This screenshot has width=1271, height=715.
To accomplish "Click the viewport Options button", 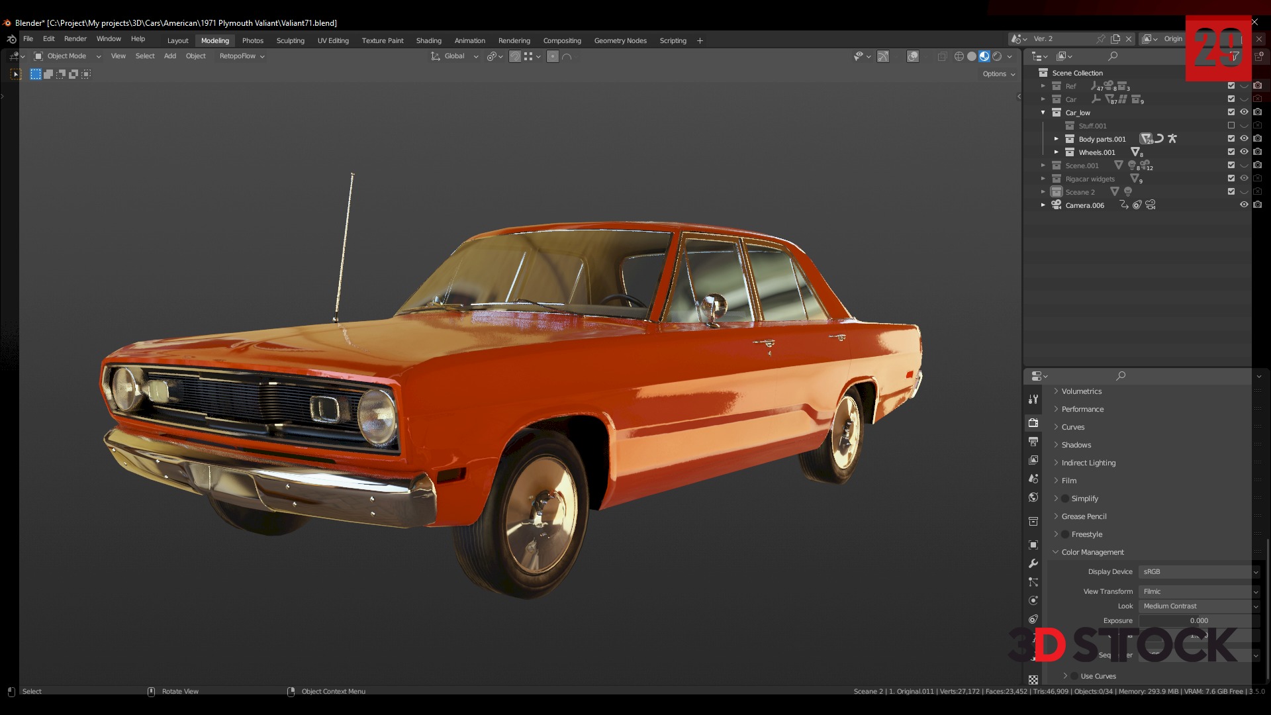I will click(998, 74).
